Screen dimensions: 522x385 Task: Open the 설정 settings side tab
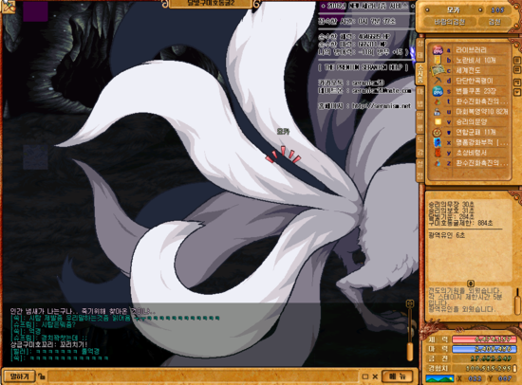420,171
